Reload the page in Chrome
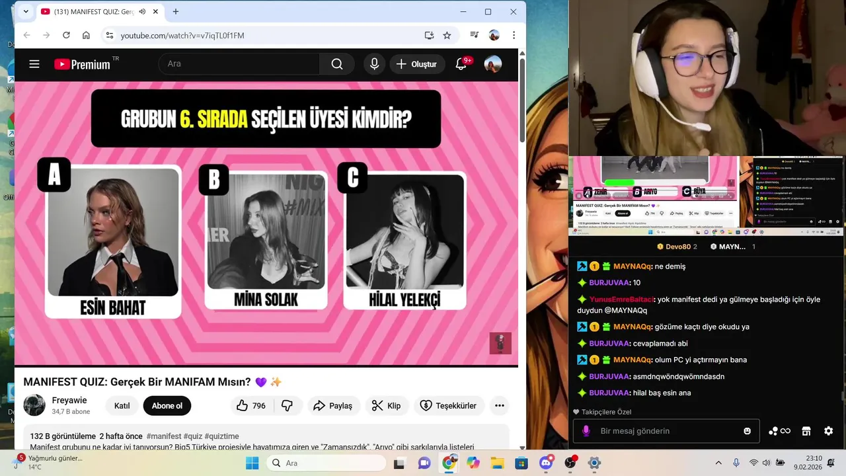846x476 pixels. [66, 35]
